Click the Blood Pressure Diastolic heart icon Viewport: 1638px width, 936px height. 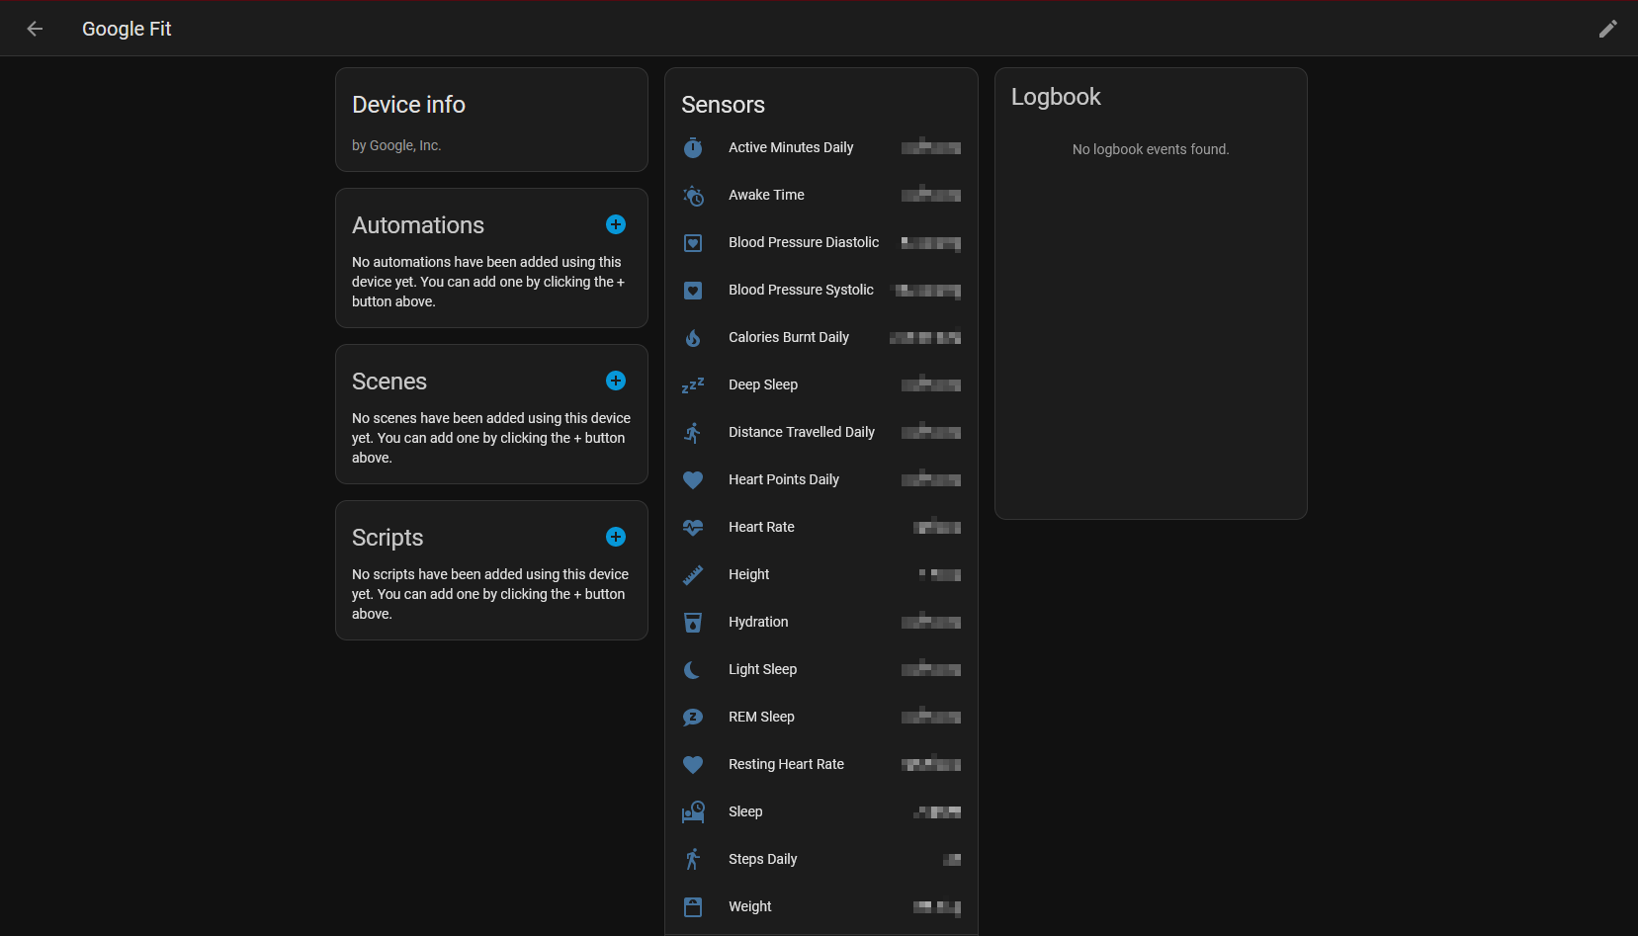(693, 242)
